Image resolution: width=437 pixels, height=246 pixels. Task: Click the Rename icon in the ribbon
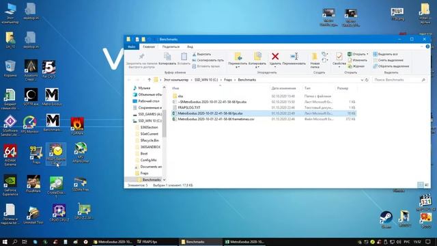[294, 56]
